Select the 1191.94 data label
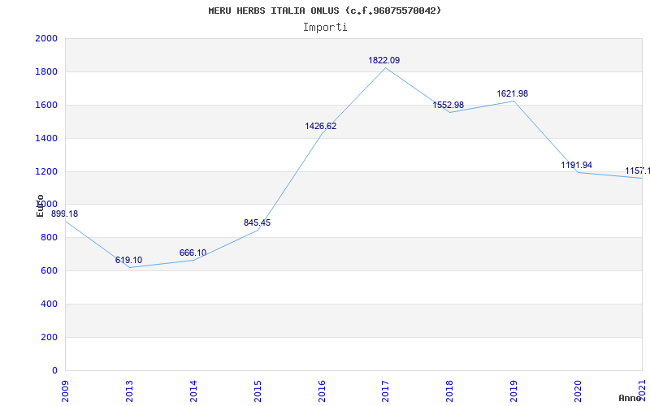 (x=577, y=166)
